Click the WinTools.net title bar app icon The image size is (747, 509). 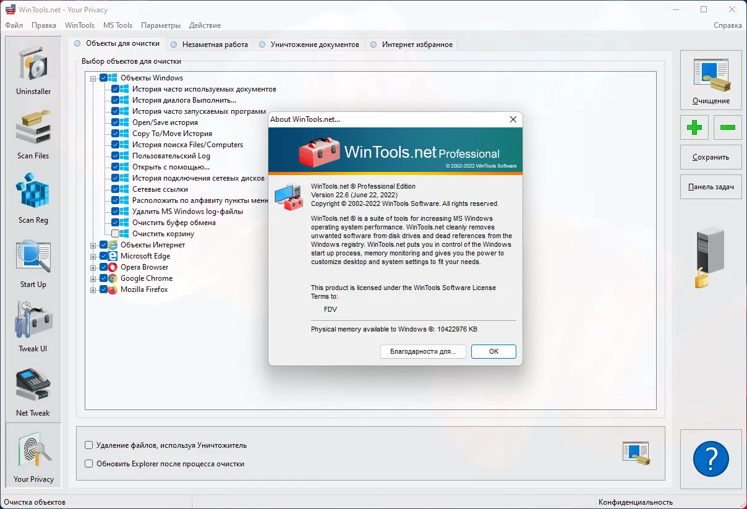(x=10, y=9)
